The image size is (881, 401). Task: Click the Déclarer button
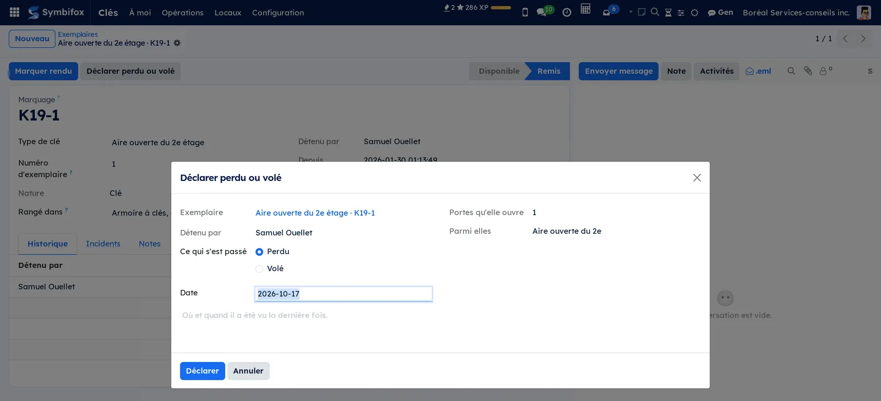(202, 371)
